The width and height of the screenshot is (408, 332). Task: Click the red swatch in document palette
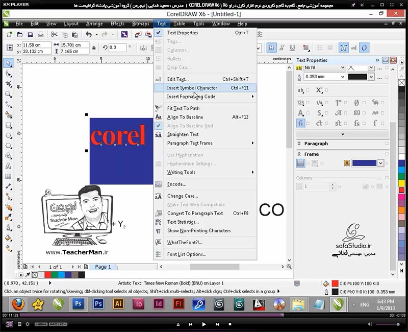[x=48, y=275]
